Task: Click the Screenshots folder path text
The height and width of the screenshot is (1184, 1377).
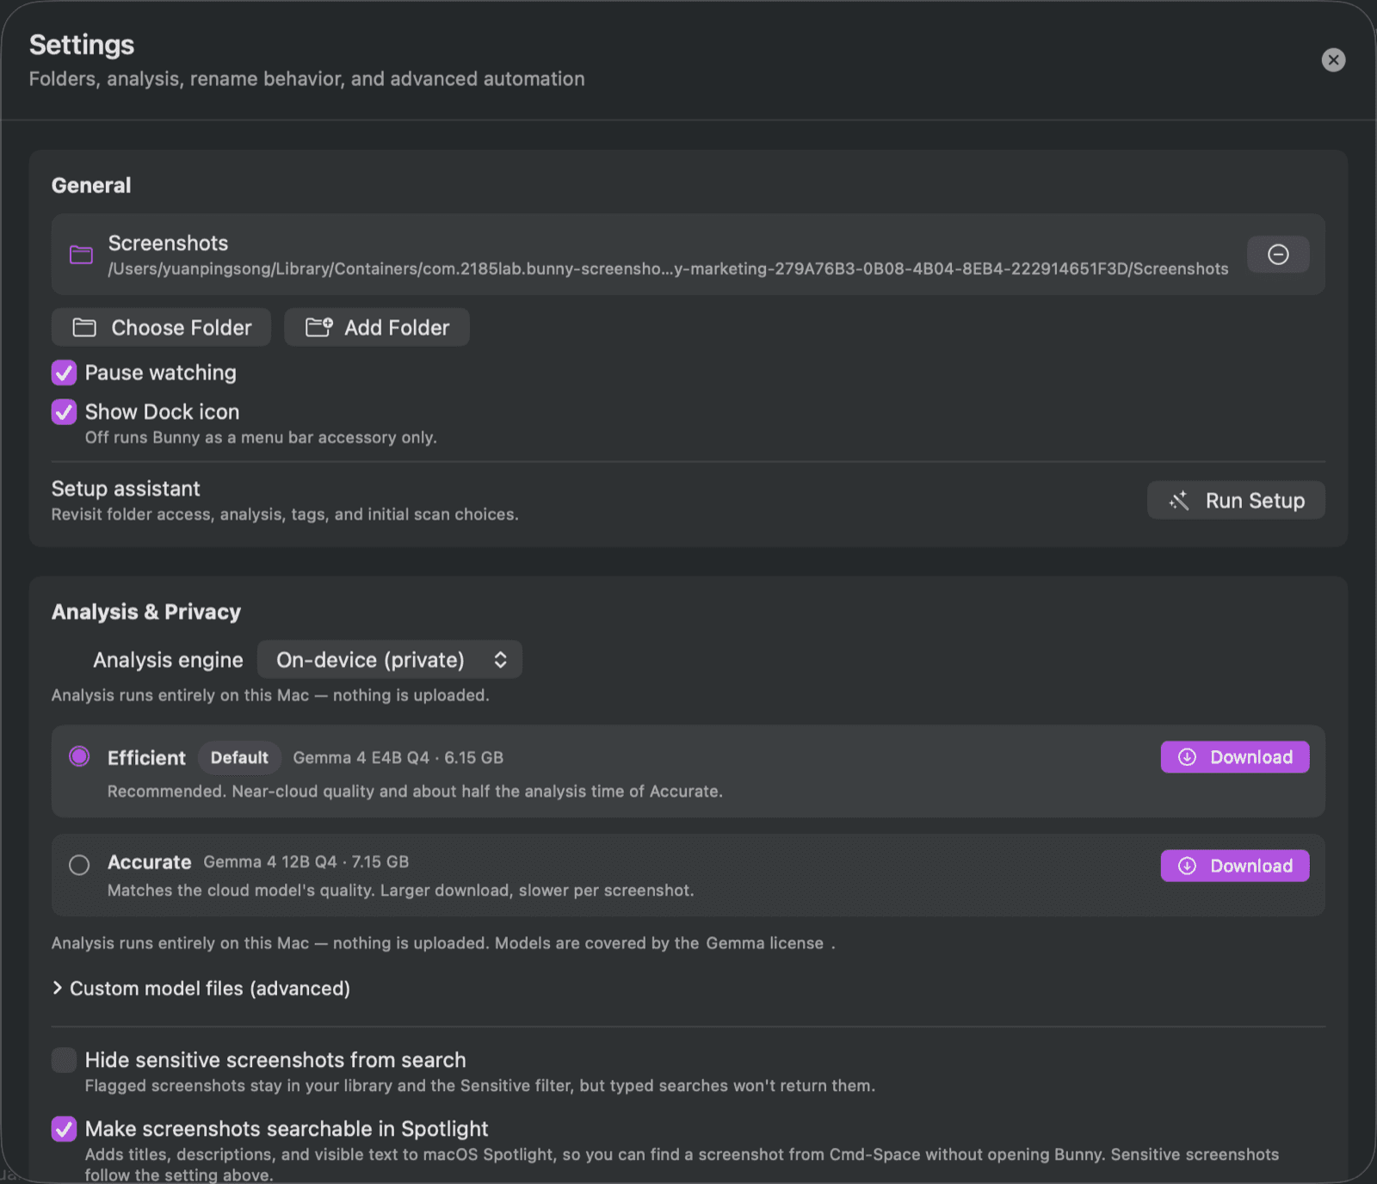Action: (x=668, y=269)
